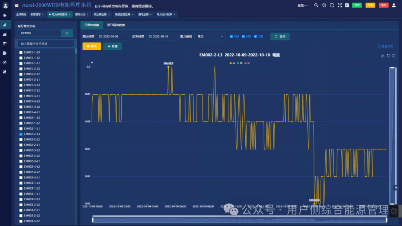Viewport: 402px width, 226px height.
Task: Click the CPSSS station name input field
Action: 39,33
